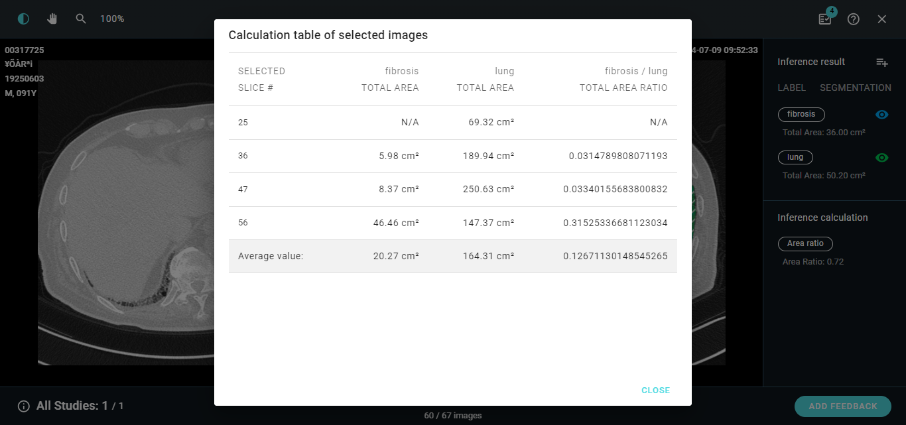The width and height of the screenshot is (906, 425).
Task: Open the checklist icon with badge 4
Action: click(825, 19)
